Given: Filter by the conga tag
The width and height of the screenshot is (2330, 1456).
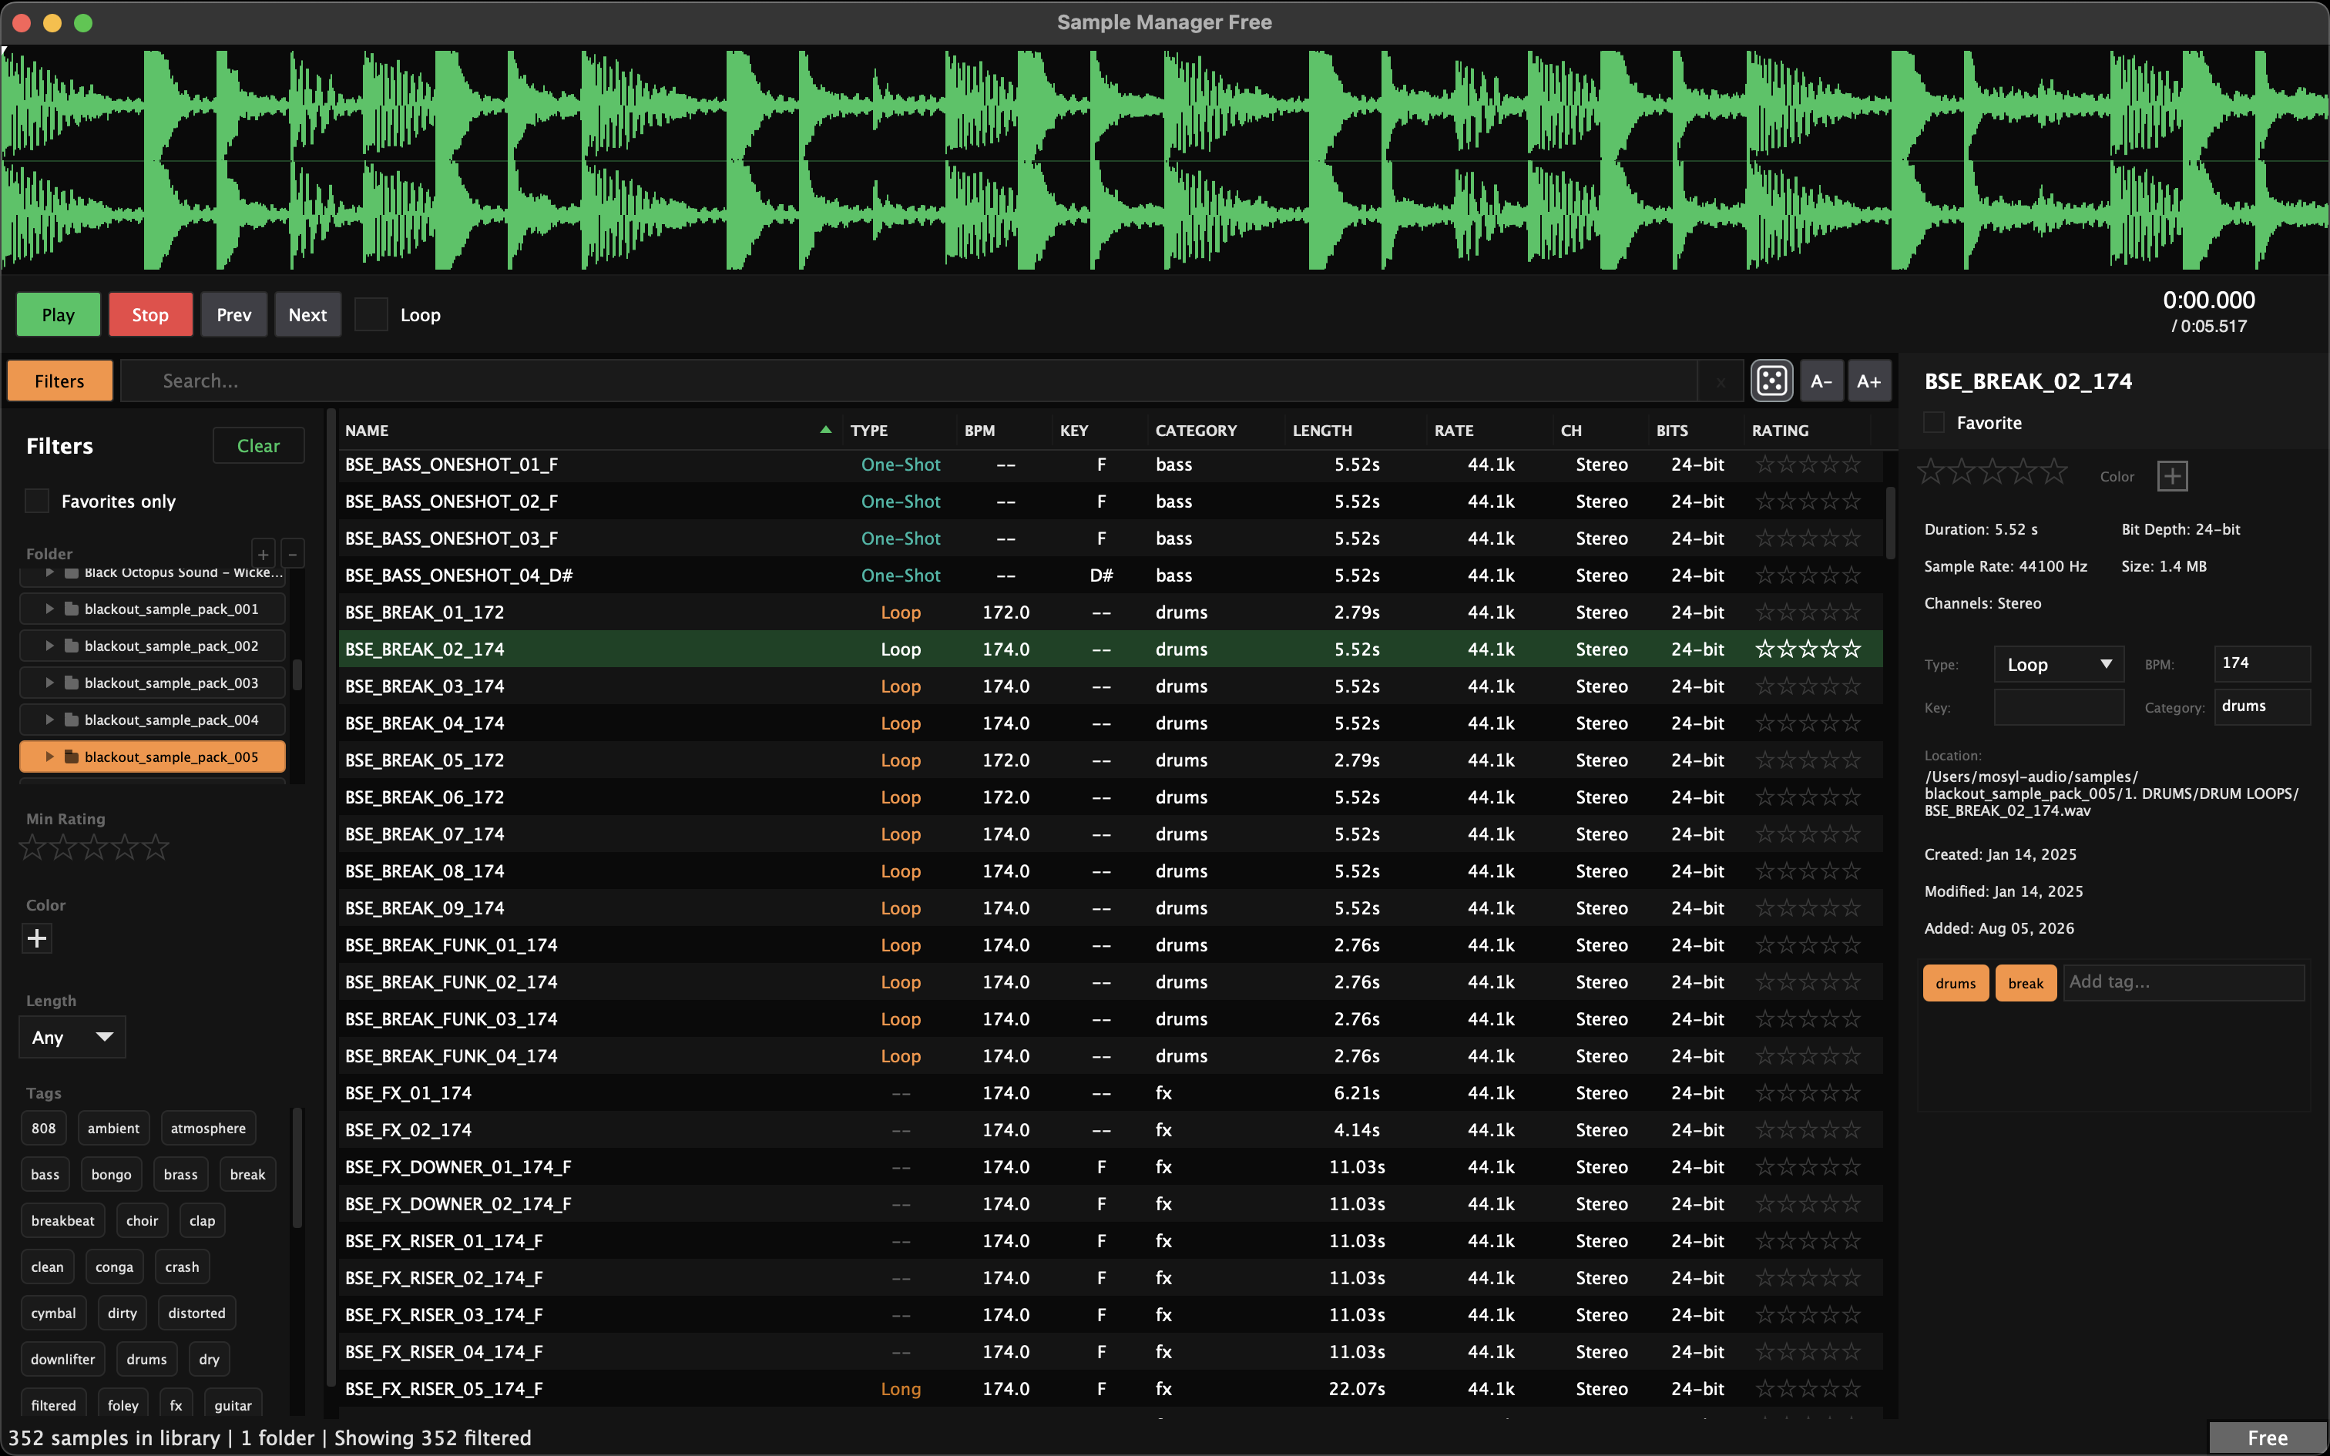Looking at the screenshot, I should click(x=113, y=1266).
